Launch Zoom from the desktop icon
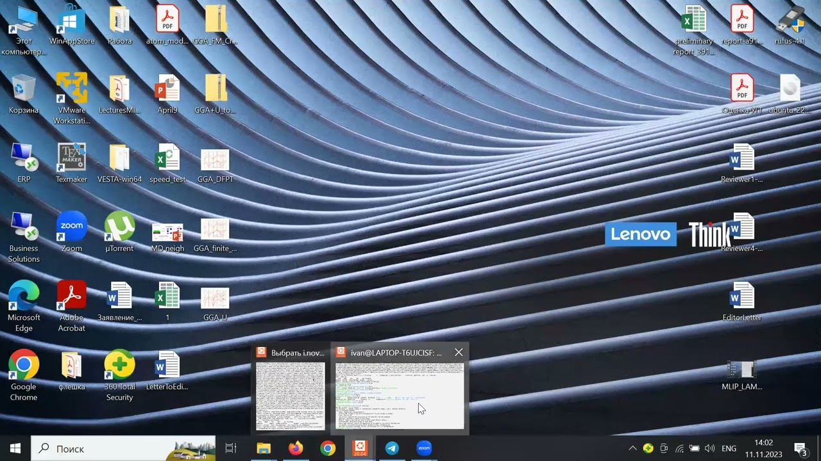The height and width of the screenshot is (461, 821). [x=72, y=233]
